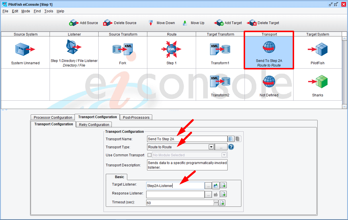Click grid scrollbar down arrow
Image resolution: width=348 pixels, height=220 pixels.
pyautogui.click(x=345, y=106)
